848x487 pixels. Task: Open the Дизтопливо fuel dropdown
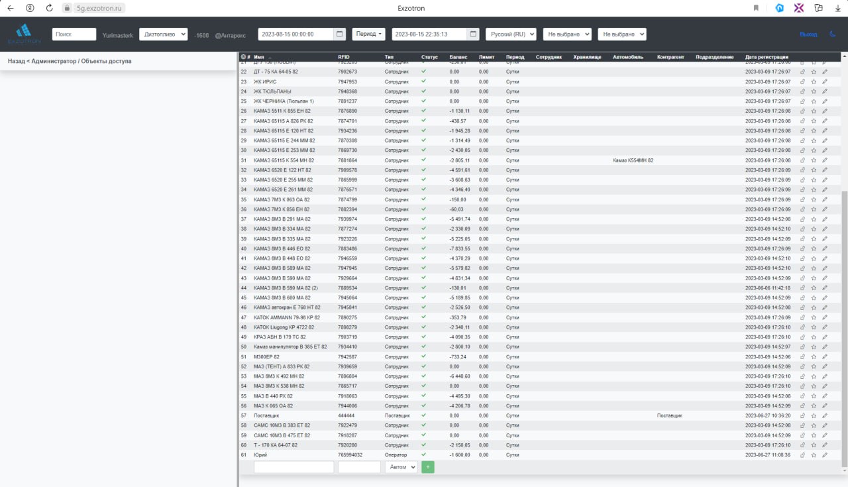point(164,34)
